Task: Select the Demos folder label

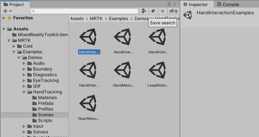Action: click(35, 58)
